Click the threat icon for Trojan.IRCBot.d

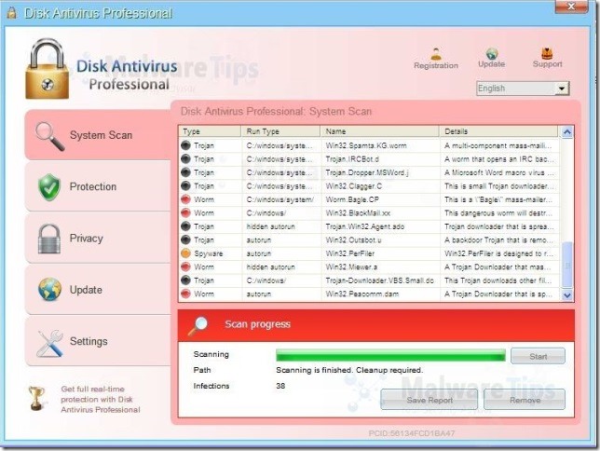tap(185, 159)
